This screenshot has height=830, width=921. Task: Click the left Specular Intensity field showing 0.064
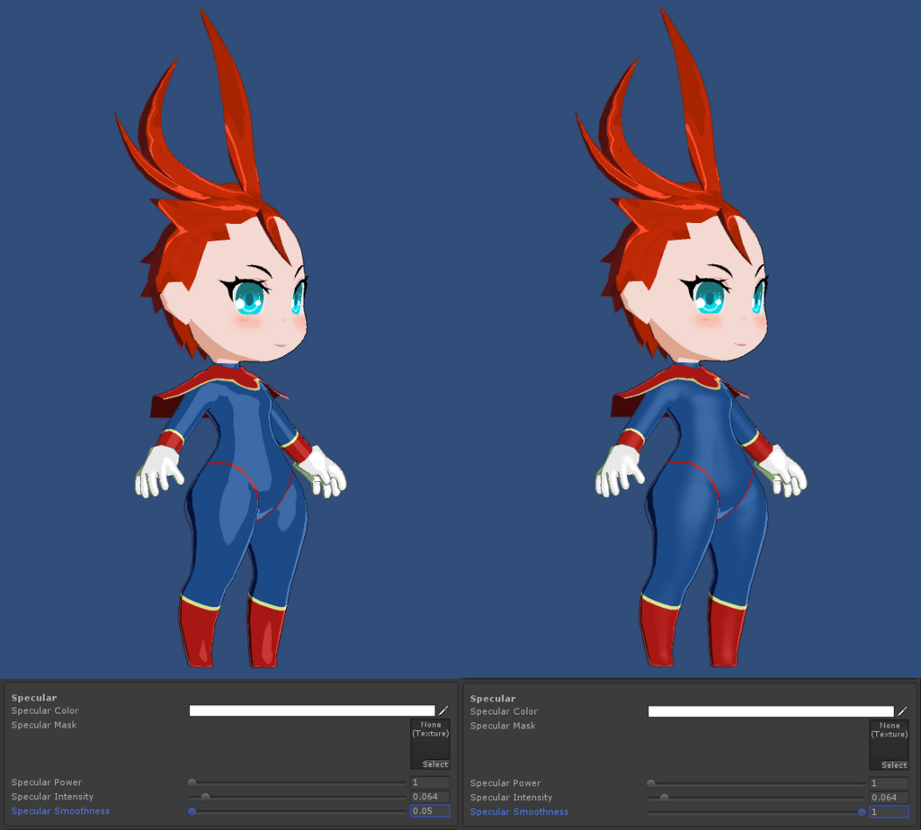click(x=430, y=797)
